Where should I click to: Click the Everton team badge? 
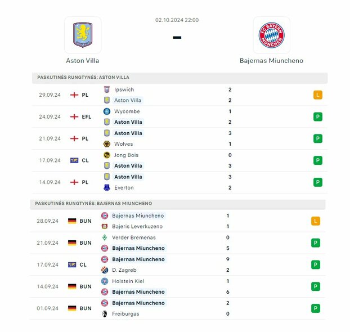click(107, 187)
